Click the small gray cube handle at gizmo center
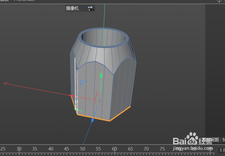This screenshot has width=225, height=156. pyautogui.click(x=100, y=101)
